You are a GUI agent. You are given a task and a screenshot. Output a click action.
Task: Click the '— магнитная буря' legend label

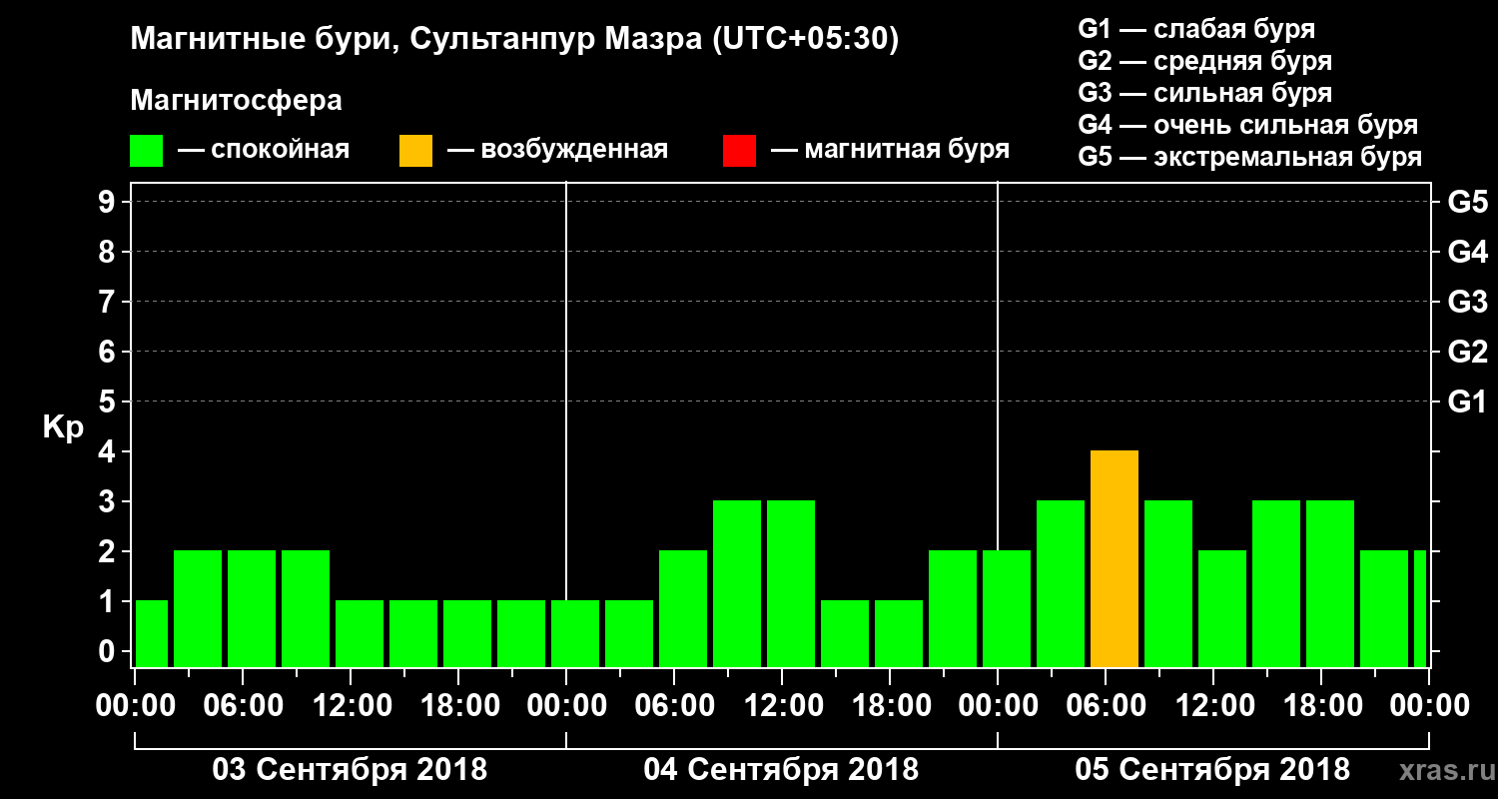(890, 151)
